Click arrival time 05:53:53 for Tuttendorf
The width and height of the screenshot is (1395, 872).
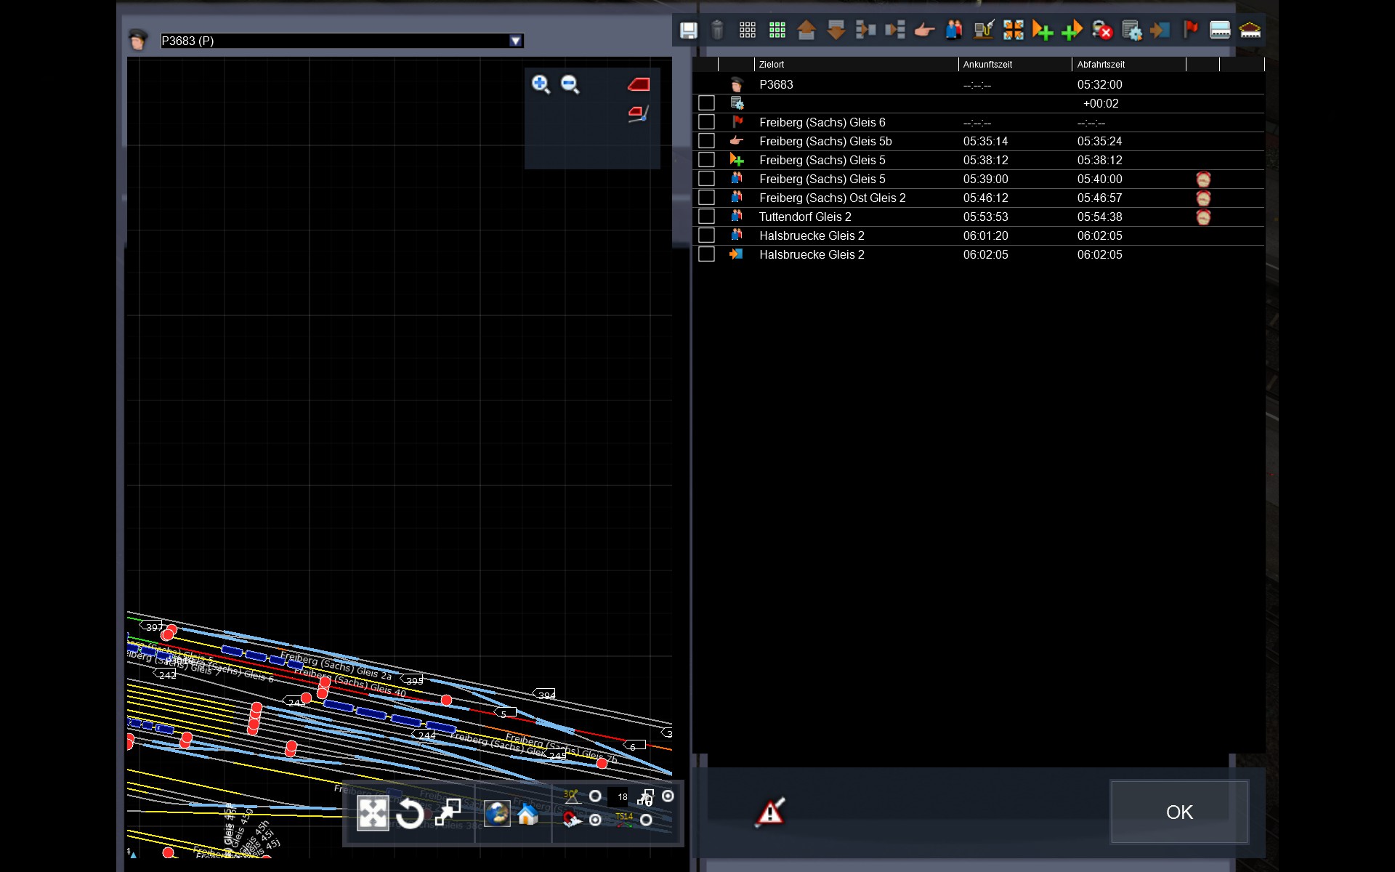[985, 217]
